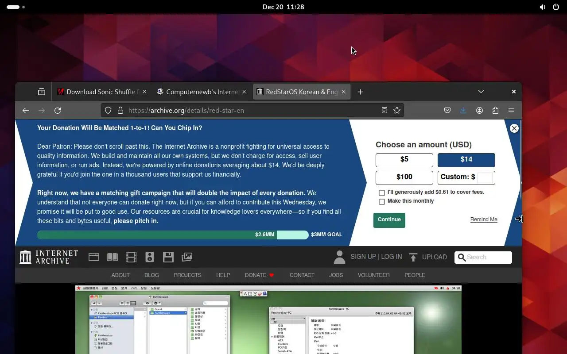The width and height of the screenshot is (567, 354).
Task: Open the Extensions panel
Action: [495, 111]
